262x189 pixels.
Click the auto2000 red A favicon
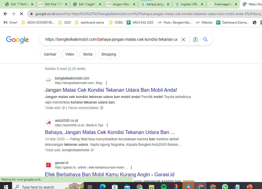click(x=48, y=123)
